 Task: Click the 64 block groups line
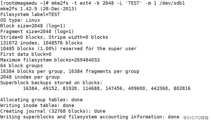(21, 66)
